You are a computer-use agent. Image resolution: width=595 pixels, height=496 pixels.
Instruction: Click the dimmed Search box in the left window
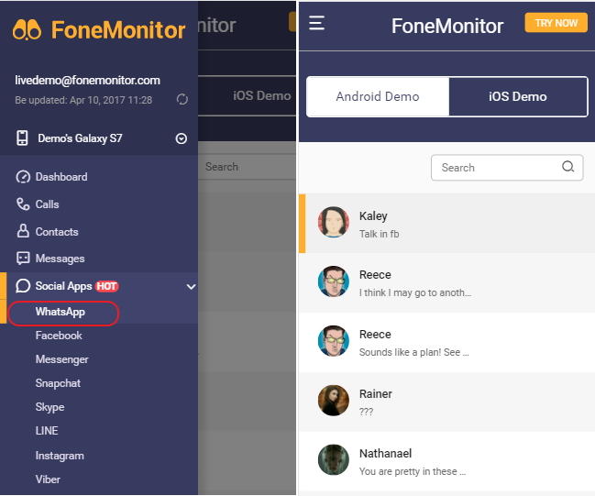(x=248, y=167)
